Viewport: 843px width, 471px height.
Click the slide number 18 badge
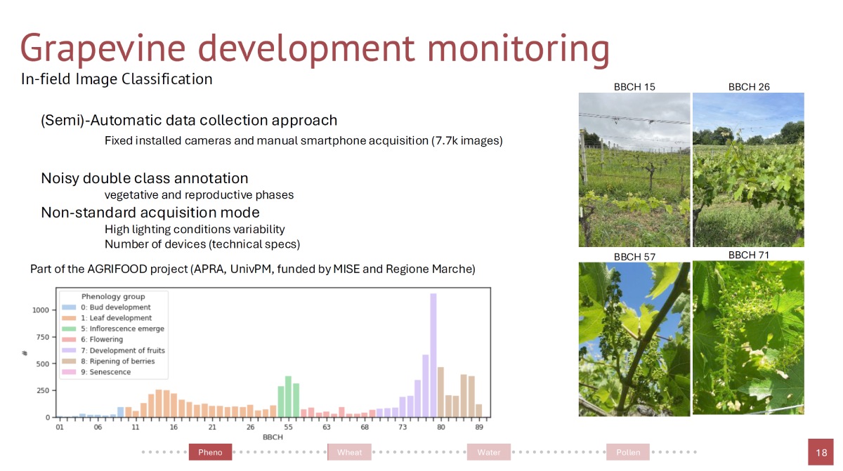click(821, 453)
